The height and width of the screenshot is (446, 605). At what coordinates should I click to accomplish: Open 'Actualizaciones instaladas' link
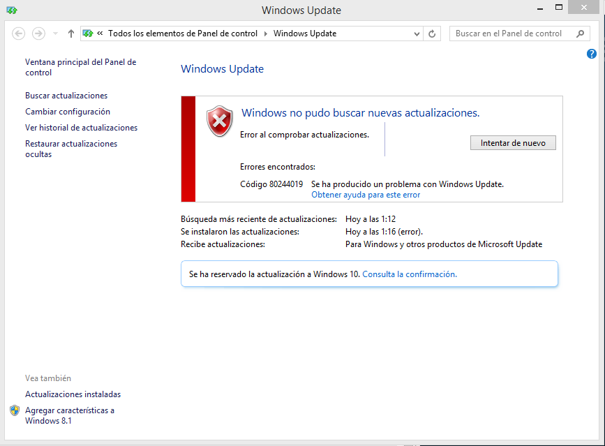[73, 394]
